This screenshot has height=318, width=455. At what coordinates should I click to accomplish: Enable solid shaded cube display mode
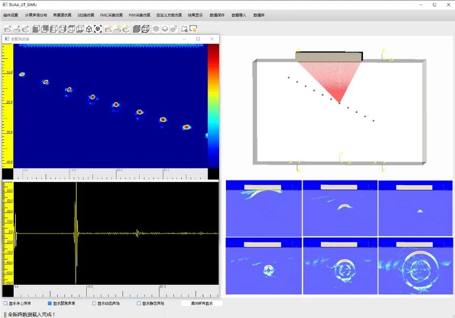137,29
